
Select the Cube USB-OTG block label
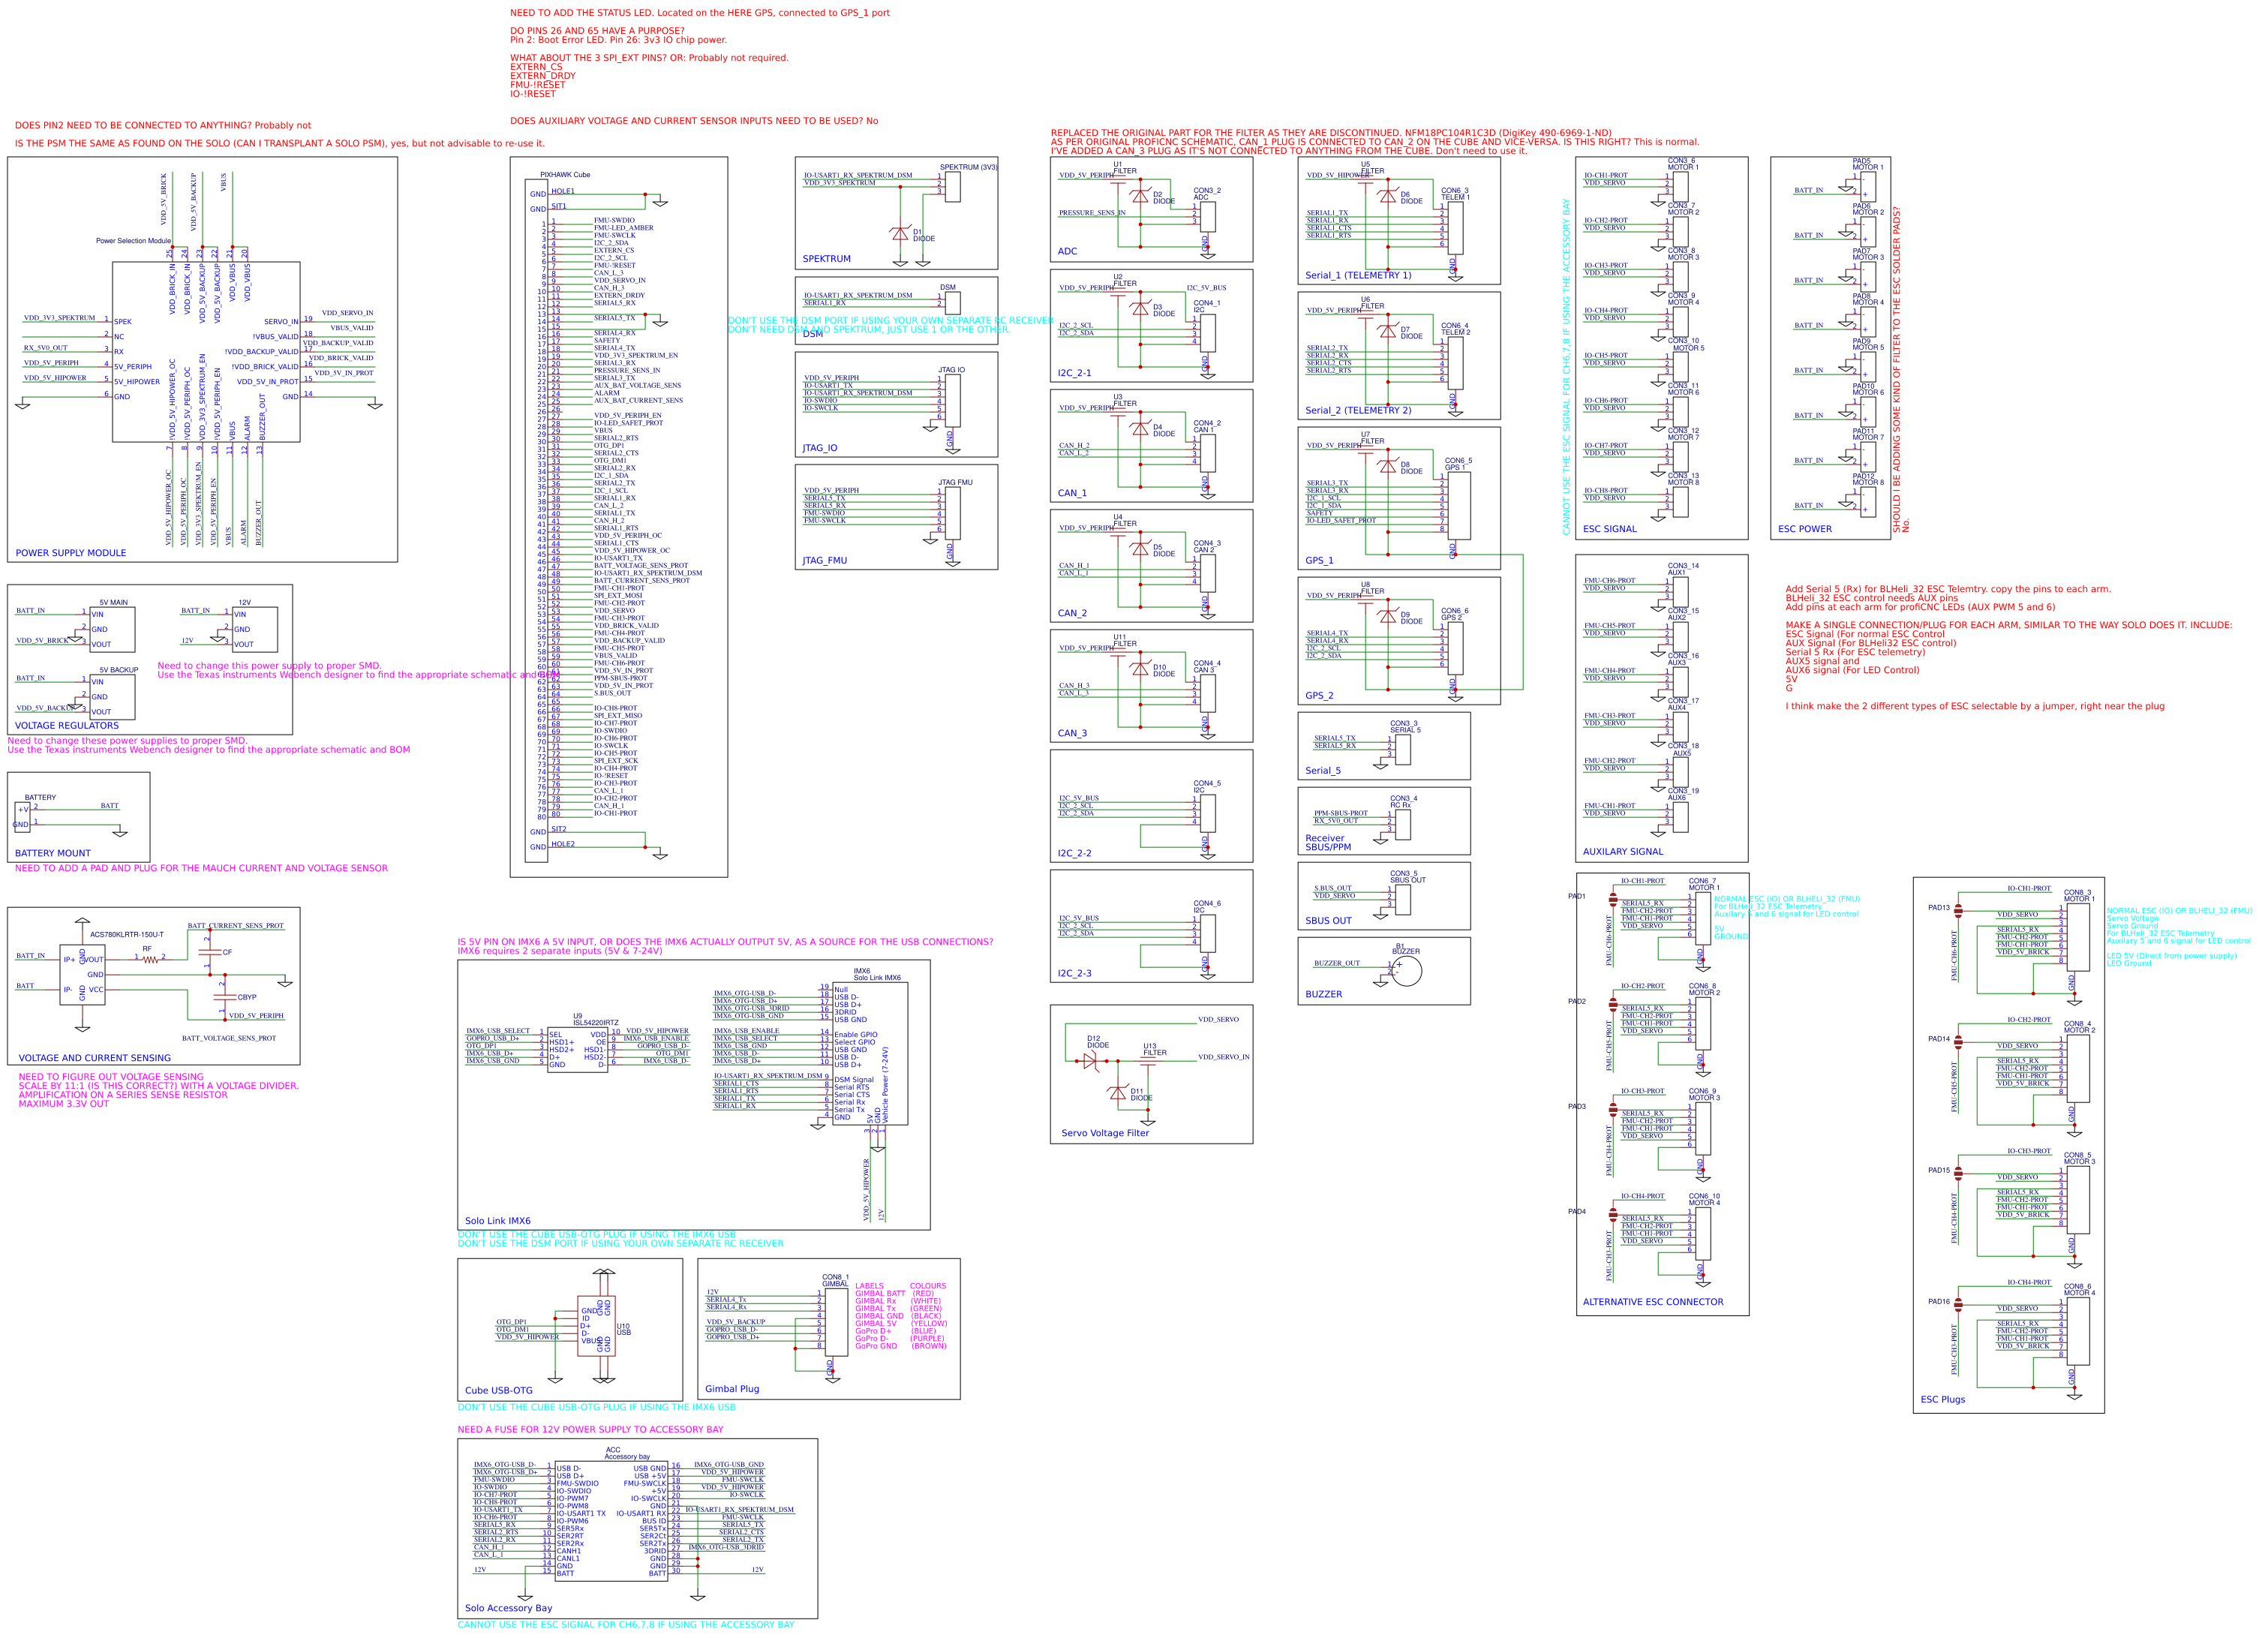(x=499, y=1391)
